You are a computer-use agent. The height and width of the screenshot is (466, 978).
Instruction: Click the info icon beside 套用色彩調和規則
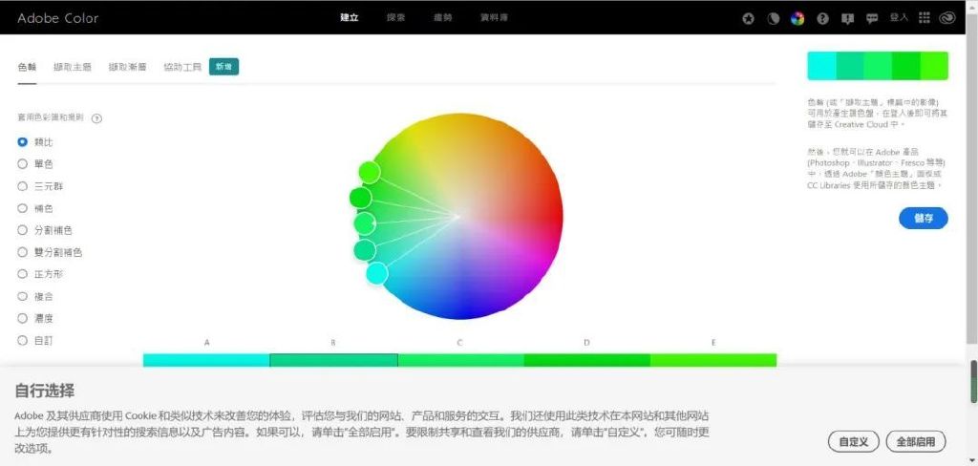96,118
